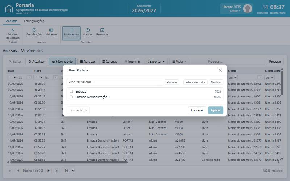The image size is (290, 181).
Task: Close the Filtrar: Portaria dialog
Action: pyautogui.click(x=220, y=70)
